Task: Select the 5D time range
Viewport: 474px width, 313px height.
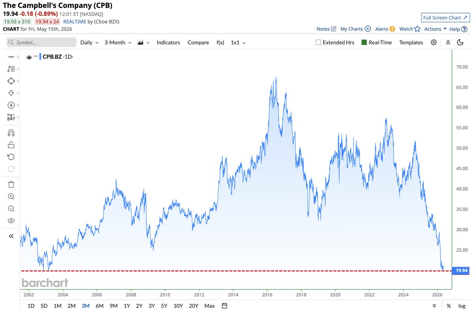Action: (x=44, y=306)
